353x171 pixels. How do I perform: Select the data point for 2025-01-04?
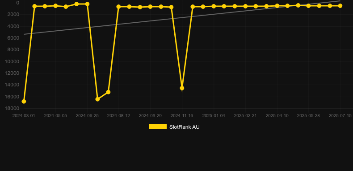tap(214, 6)
